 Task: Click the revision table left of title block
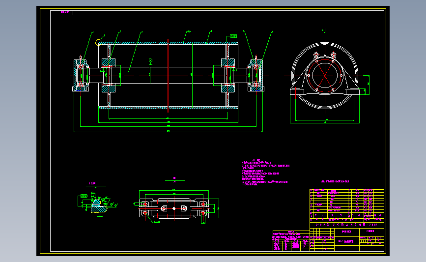pos(291,241)
